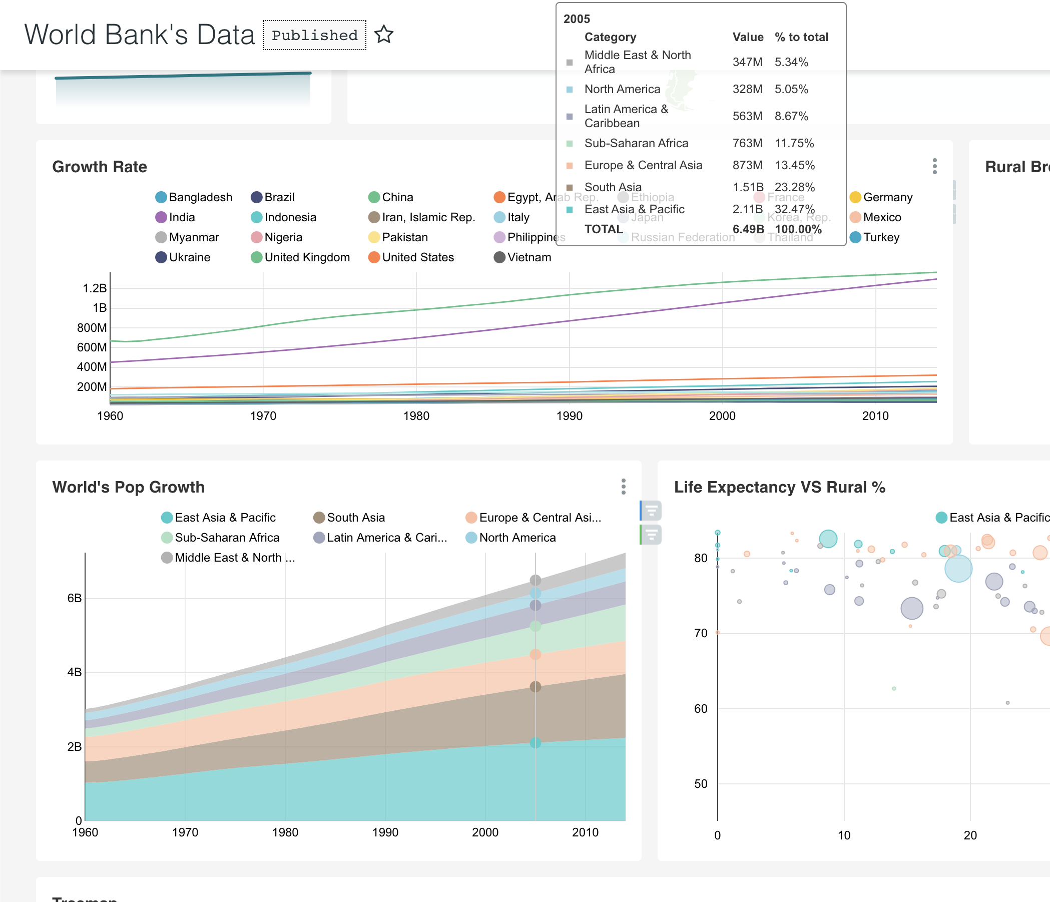Select the Brazil legend color dot in Growth Rate
This screenshot has height=902, width=1050.
tap(256, 197)
